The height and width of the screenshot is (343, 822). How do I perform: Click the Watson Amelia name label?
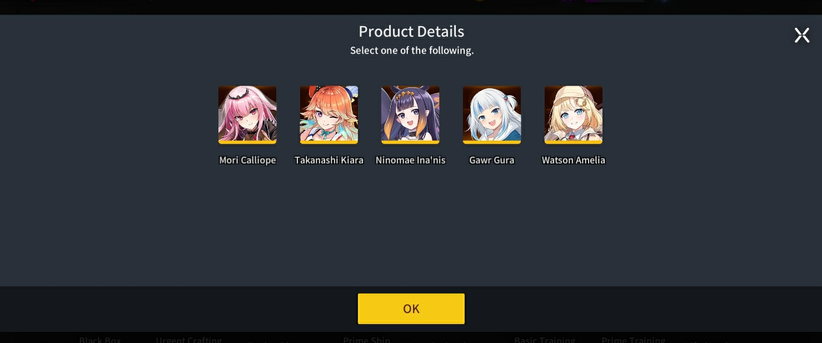(574, 160)
